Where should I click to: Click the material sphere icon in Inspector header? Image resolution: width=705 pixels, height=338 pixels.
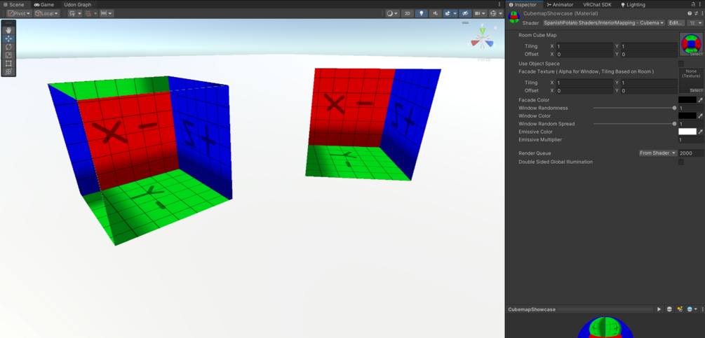click(x=514, y=17)
